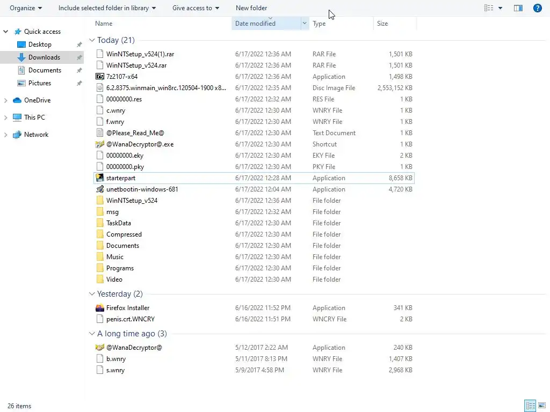This screenshot has height=412, width=550.
Task: Collapse the Yesterday (2) group
Action: [x=92, y=293]
